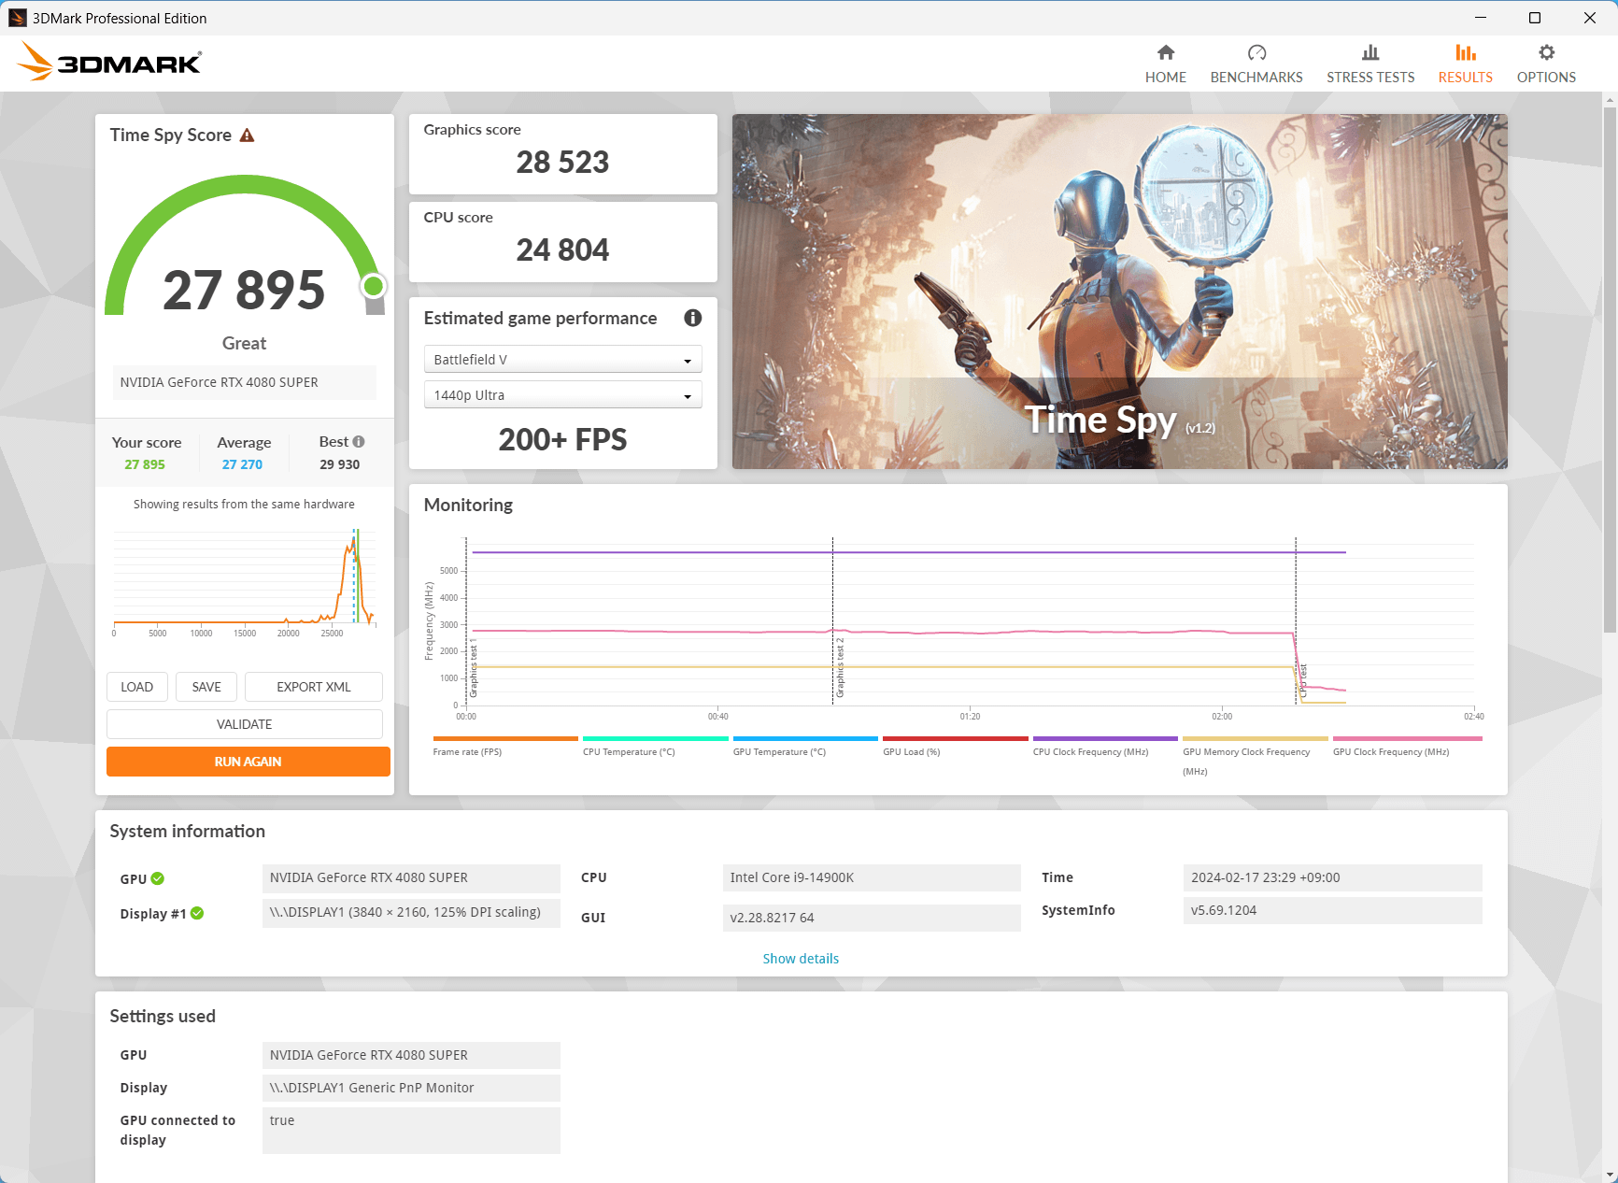This screenshot has height=1183, width=1618.
Task: Click the Best score 29 930
Action: [x=340, y=464]
